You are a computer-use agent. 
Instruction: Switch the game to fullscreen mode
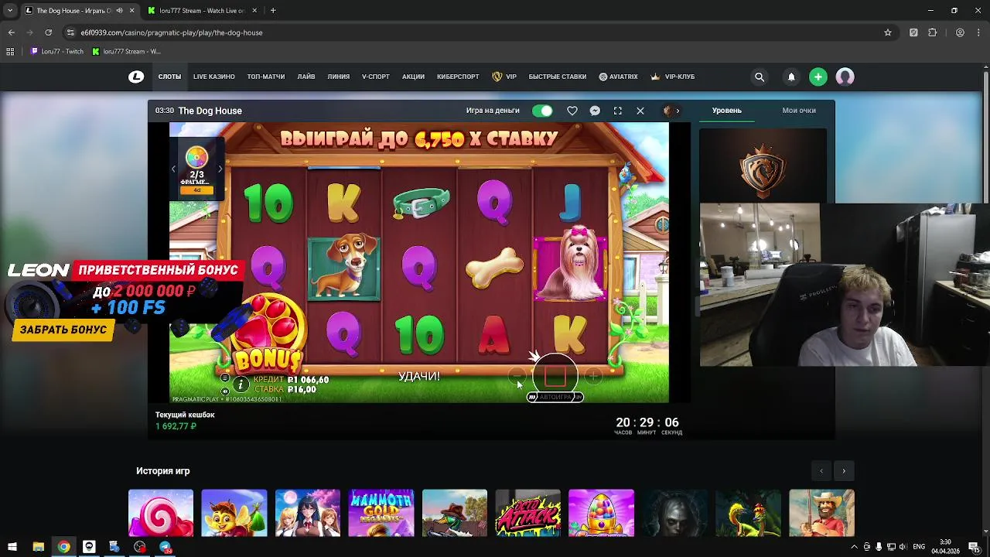tap(618, 111)
